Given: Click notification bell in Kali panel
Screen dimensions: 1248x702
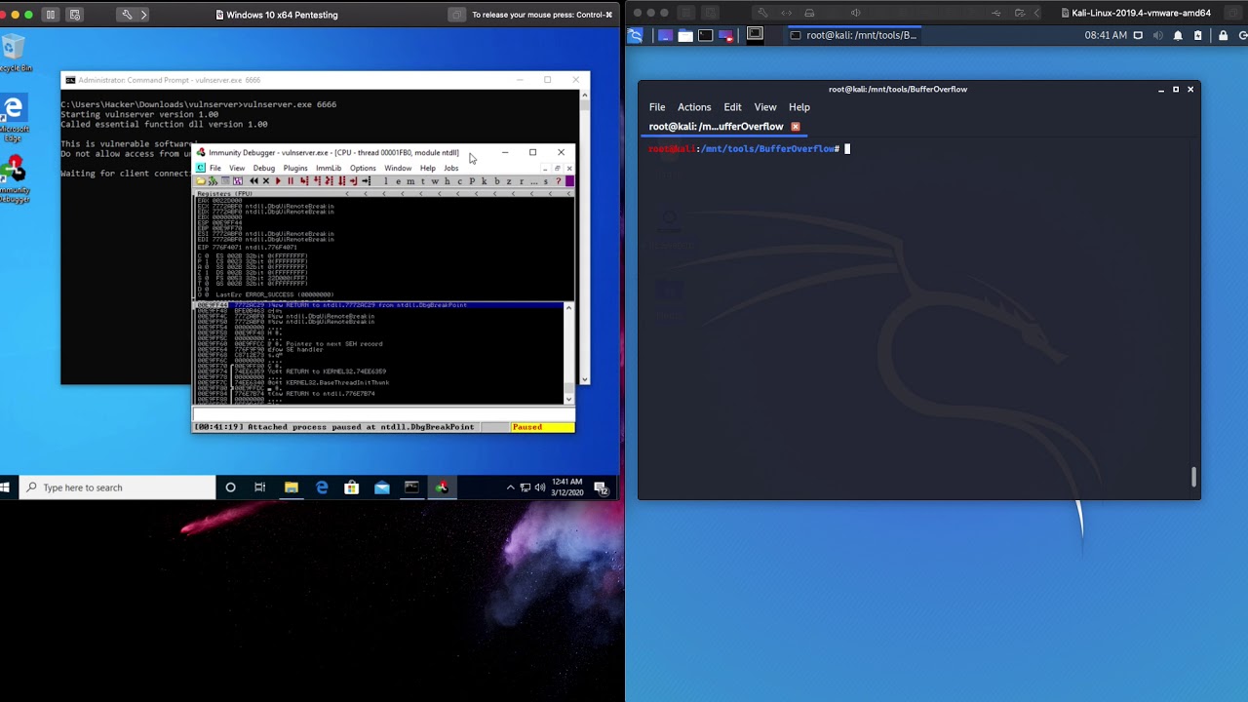Looking at the screenshot, I should (x=1178, y=35).
